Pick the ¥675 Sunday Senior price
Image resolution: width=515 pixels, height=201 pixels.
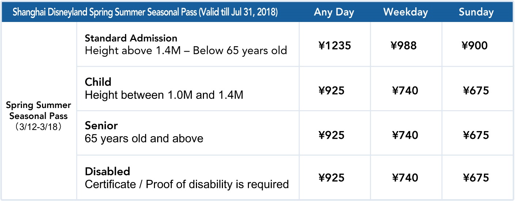point(476,135)
